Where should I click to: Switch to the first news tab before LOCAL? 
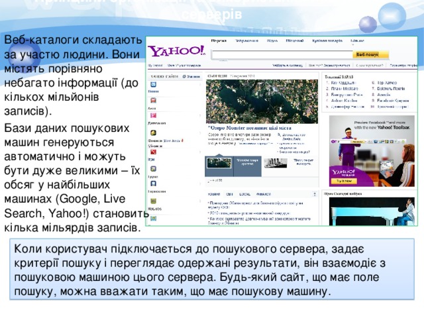click(x=214, y=194)
